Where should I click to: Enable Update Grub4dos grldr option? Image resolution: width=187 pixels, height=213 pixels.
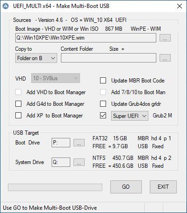point(103,104)
